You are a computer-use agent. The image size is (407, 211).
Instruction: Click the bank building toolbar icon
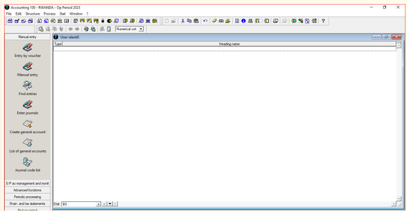pos(60,21)
